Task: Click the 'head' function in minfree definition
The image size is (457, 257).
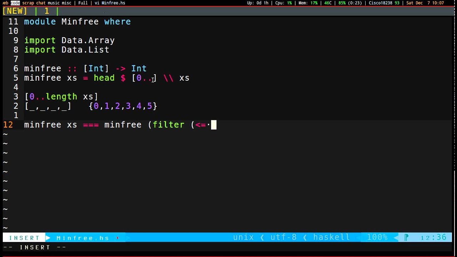Action: click(x=104, y=78)
